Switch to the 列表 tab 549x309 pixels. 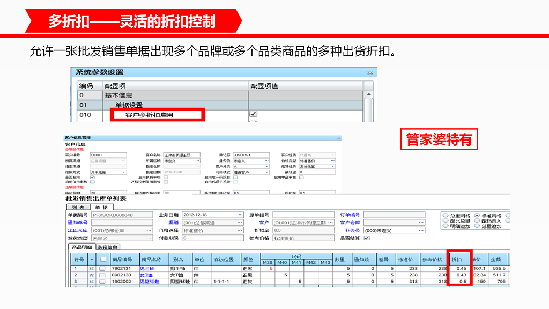coord(78,207)
